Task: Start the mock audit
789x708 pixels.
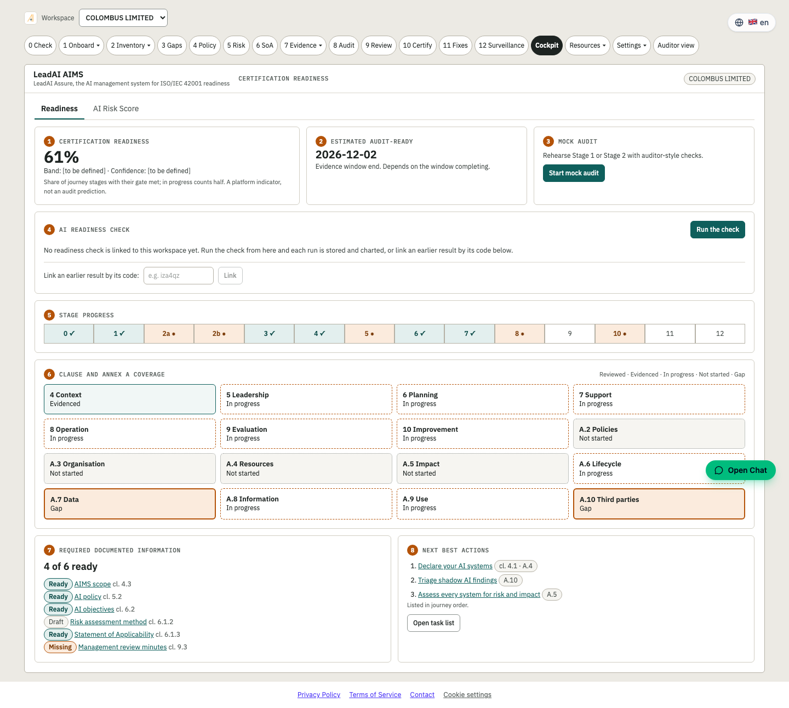Action: pos(574,173)
